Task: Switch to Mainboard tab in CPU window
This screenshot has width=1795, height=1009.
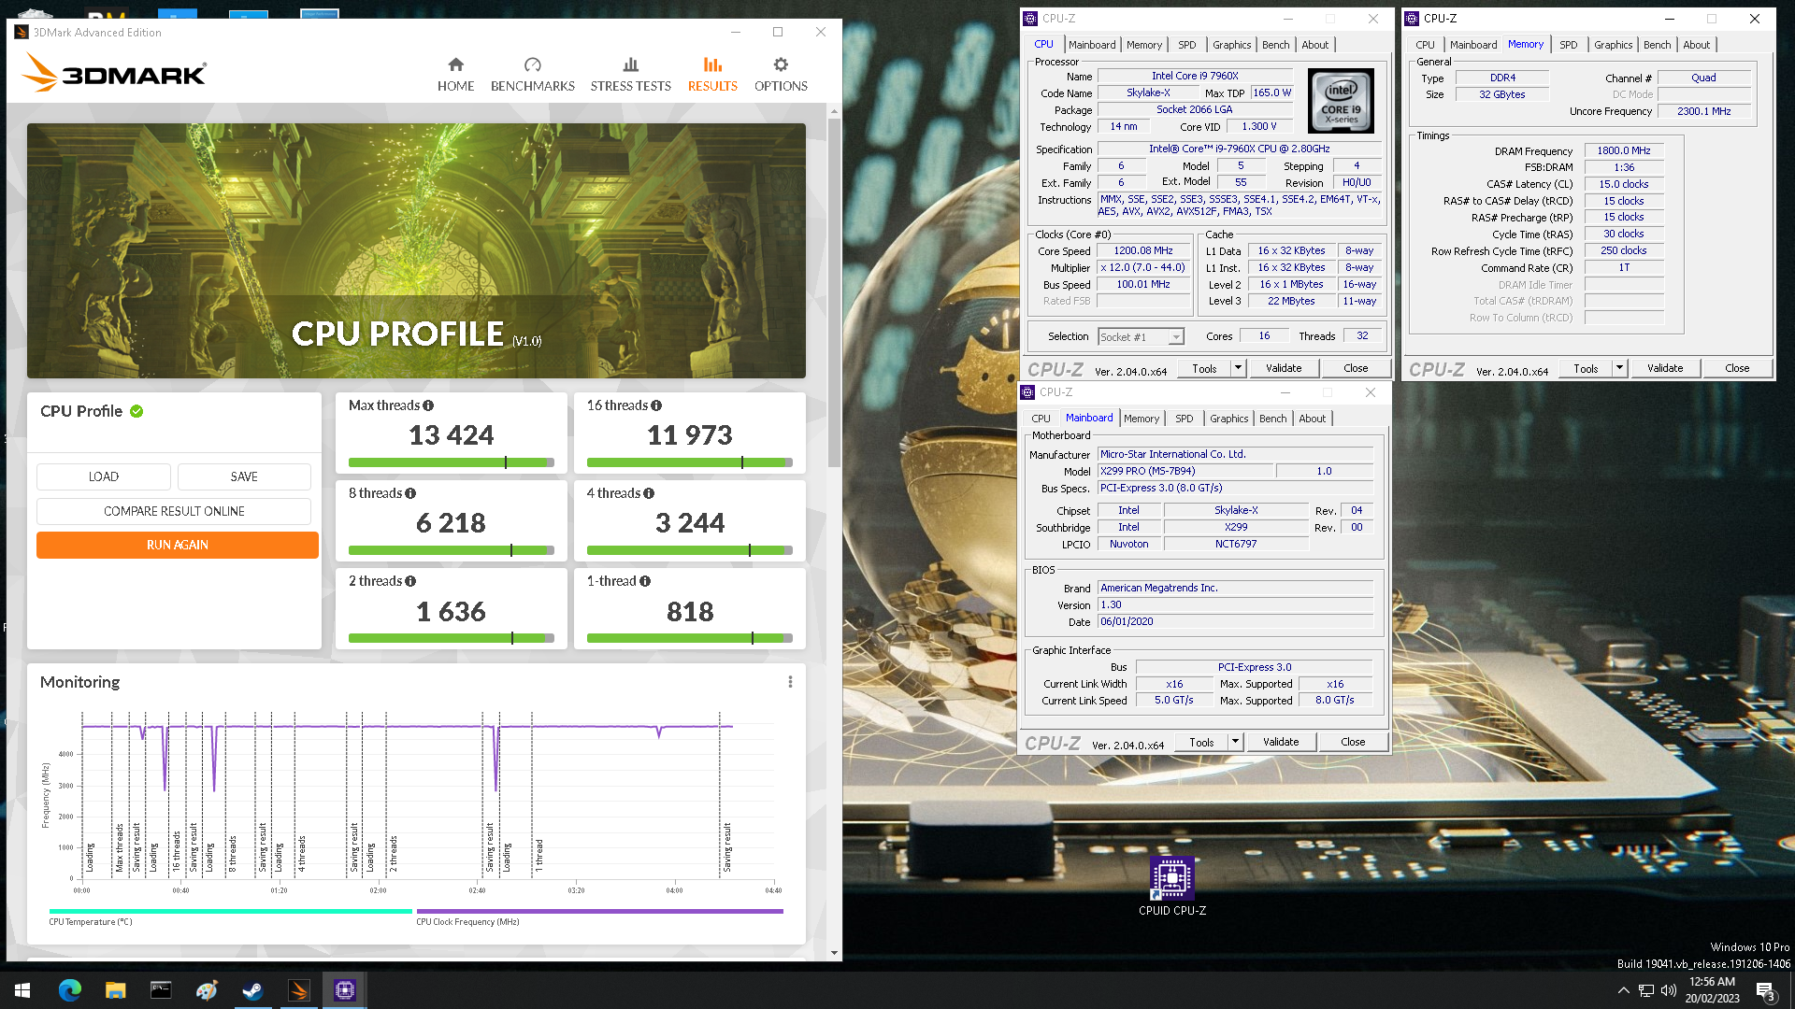Action: click(x=1092, y=45)
